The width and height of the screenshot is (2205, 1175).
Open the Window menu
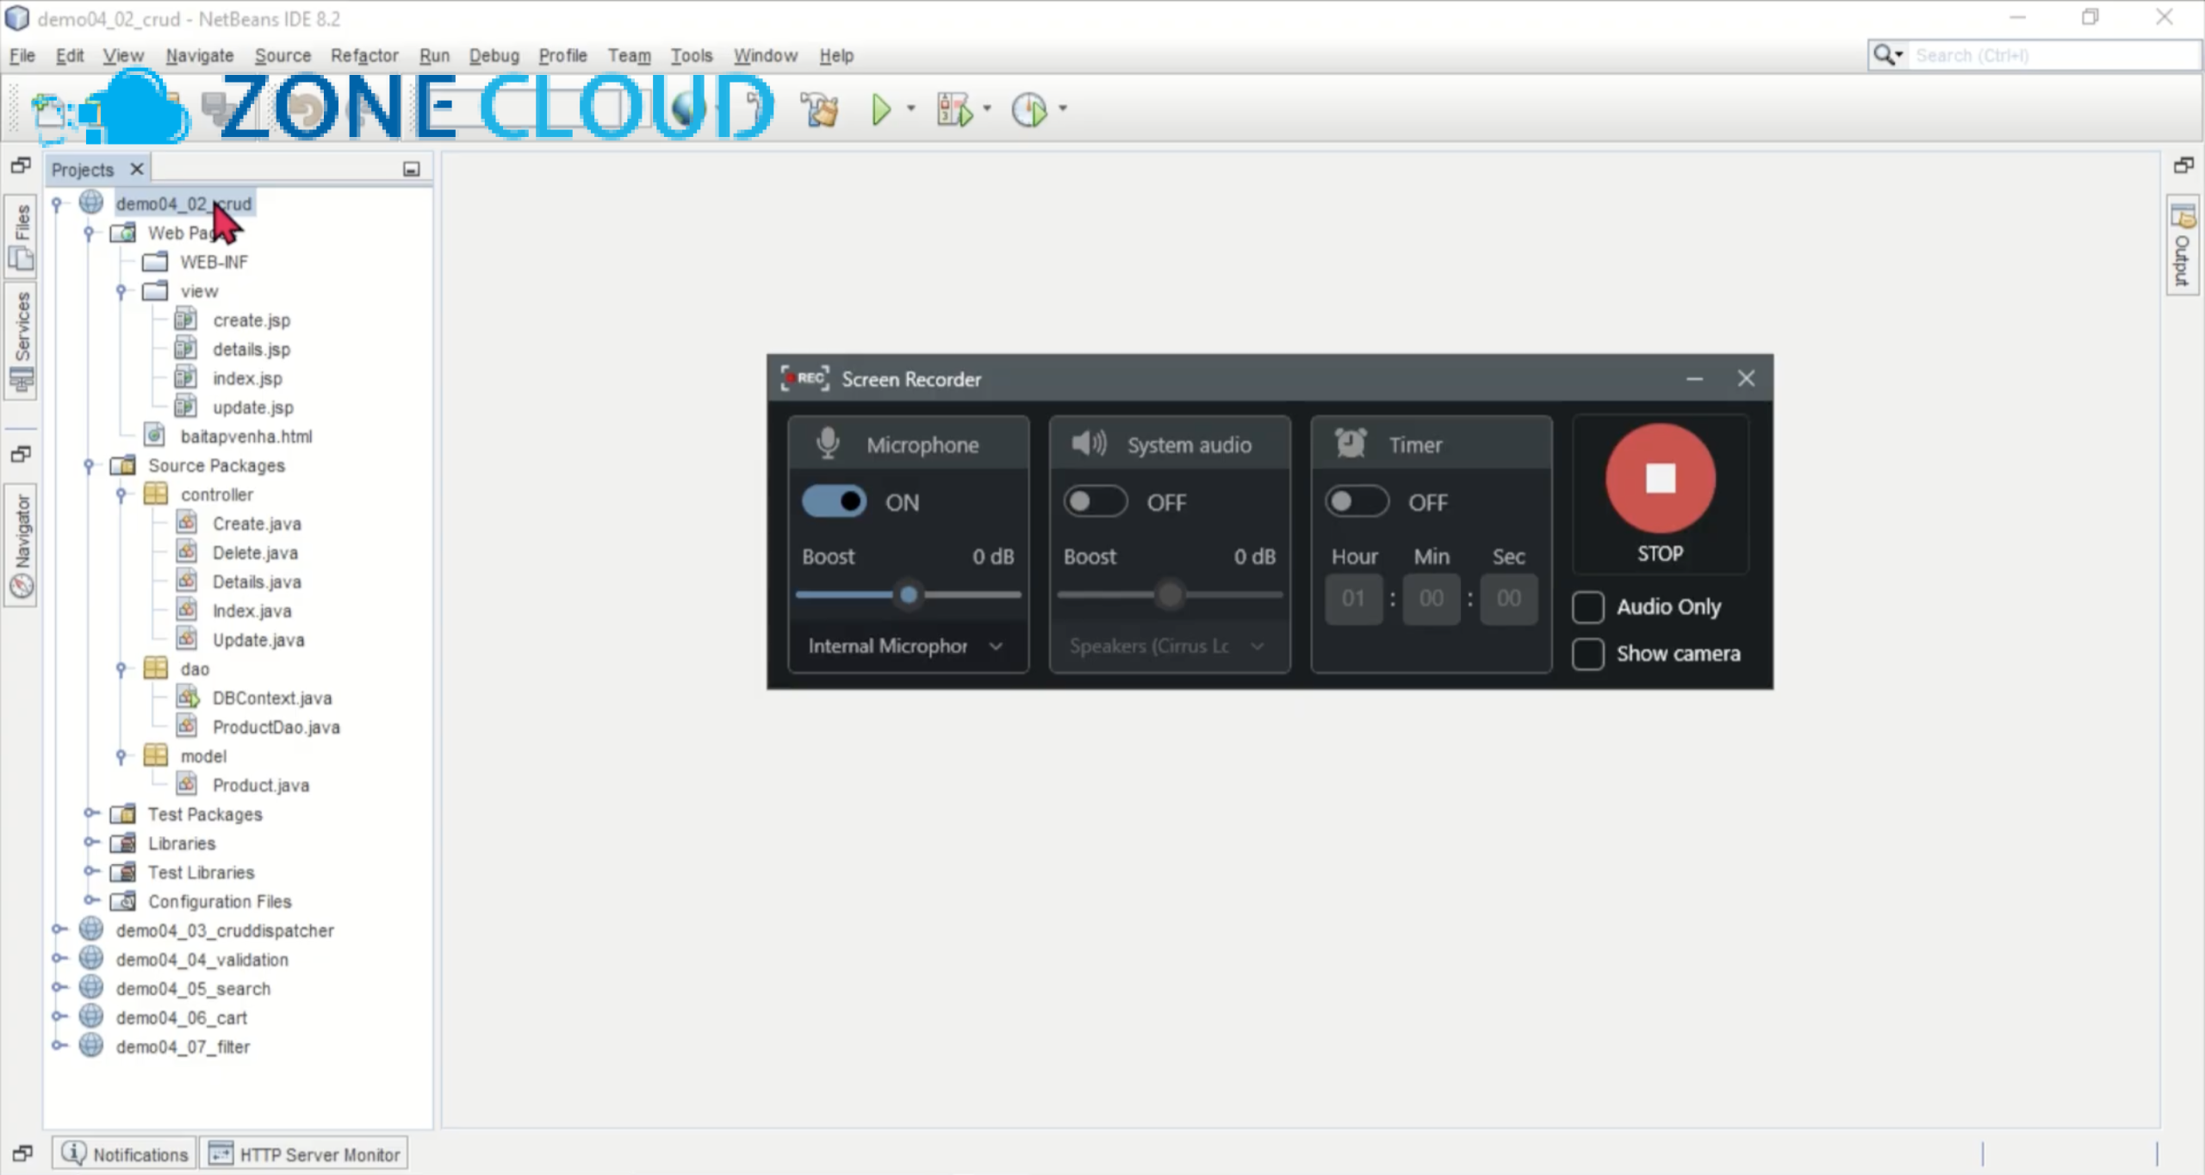tap(765, 55)
